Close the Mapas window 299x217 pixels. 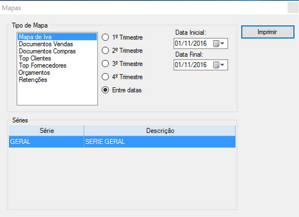tap(293, 8)
